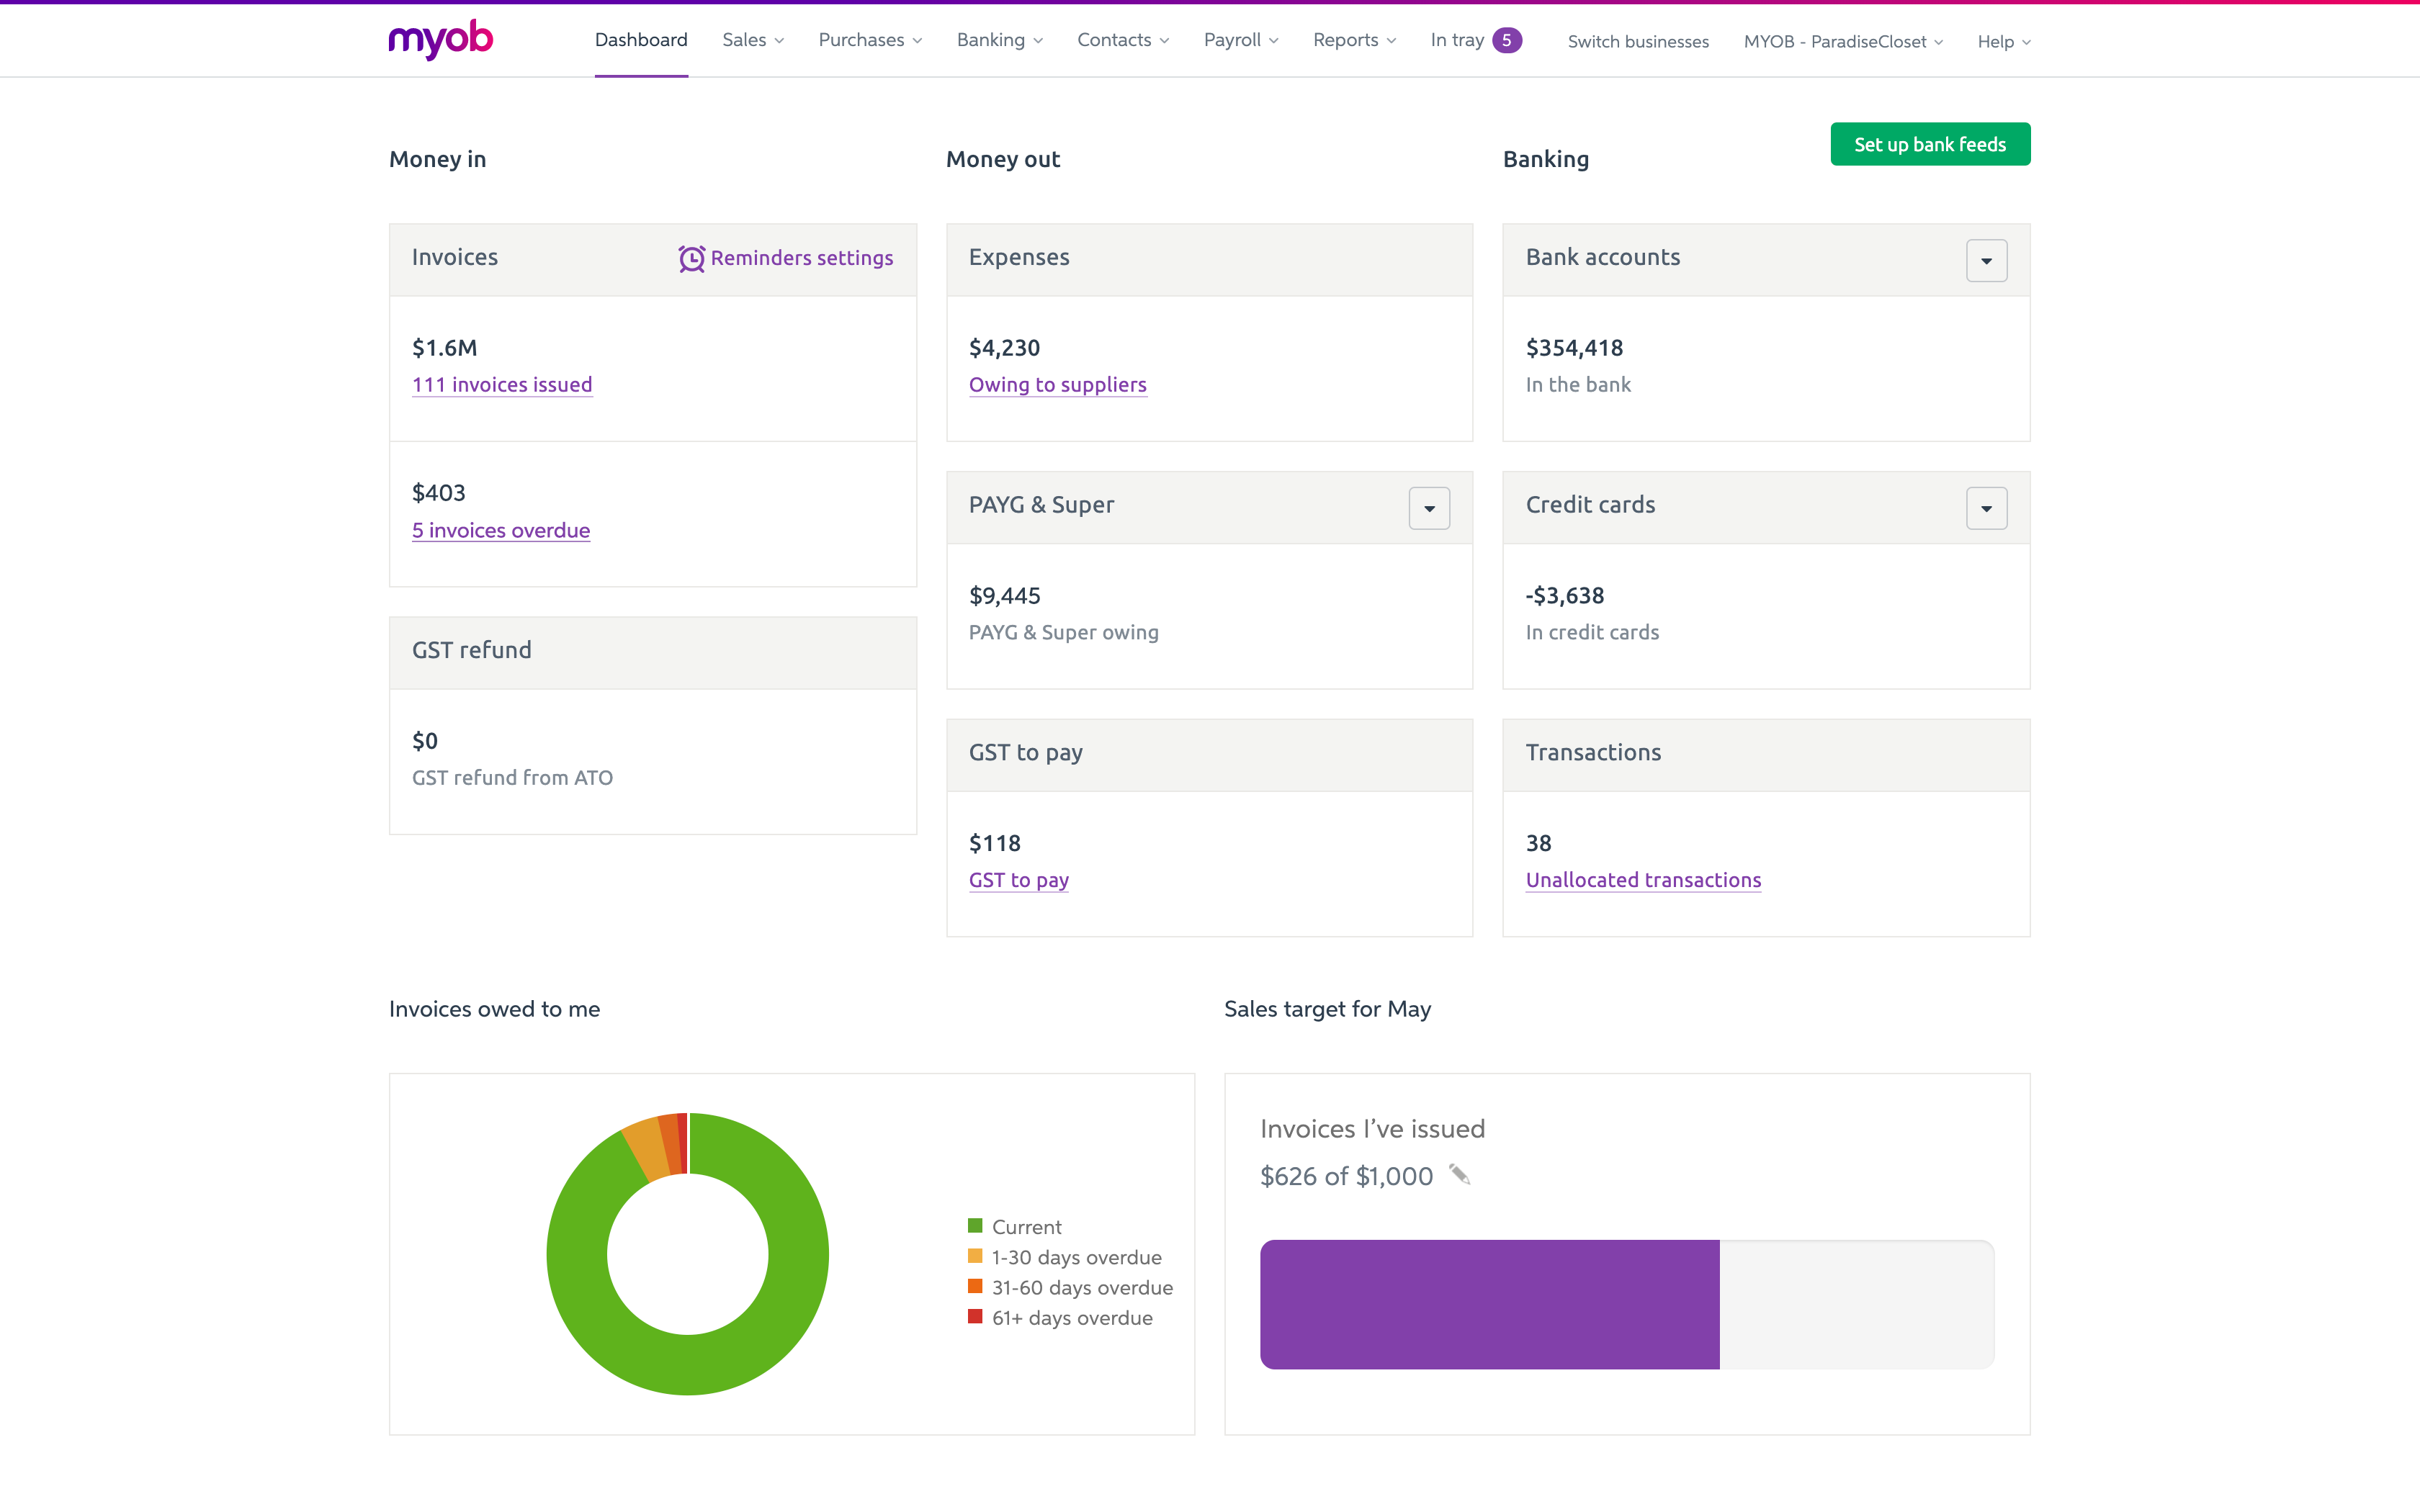The width and height of the screenshot is (2420, 1512).
Task: Open the PAYG & Super dropdown
Action: point(1429,509)
